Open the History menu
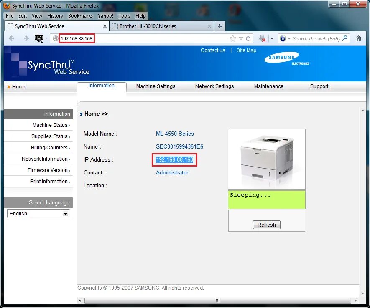 coord(55,16)
